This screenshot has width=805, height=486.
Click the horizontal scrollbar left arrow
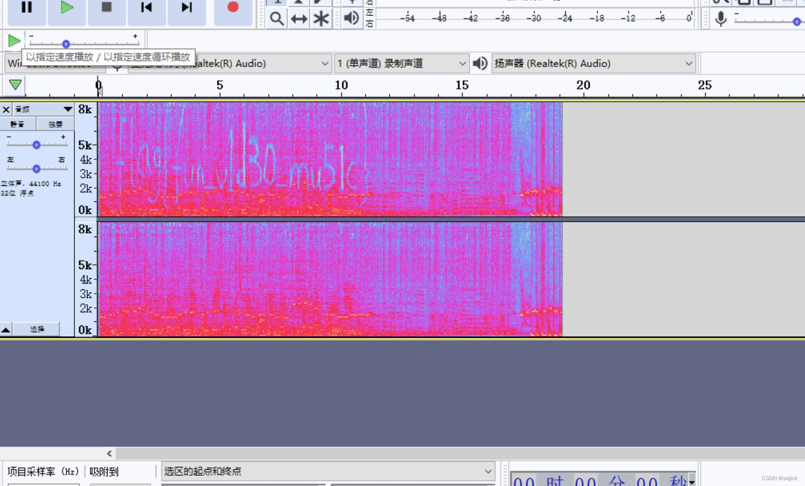coord(109,453)
